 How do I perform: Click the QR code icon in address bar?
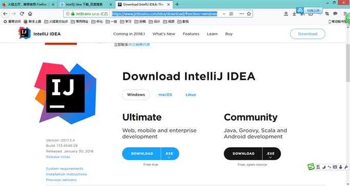point(231,14)
